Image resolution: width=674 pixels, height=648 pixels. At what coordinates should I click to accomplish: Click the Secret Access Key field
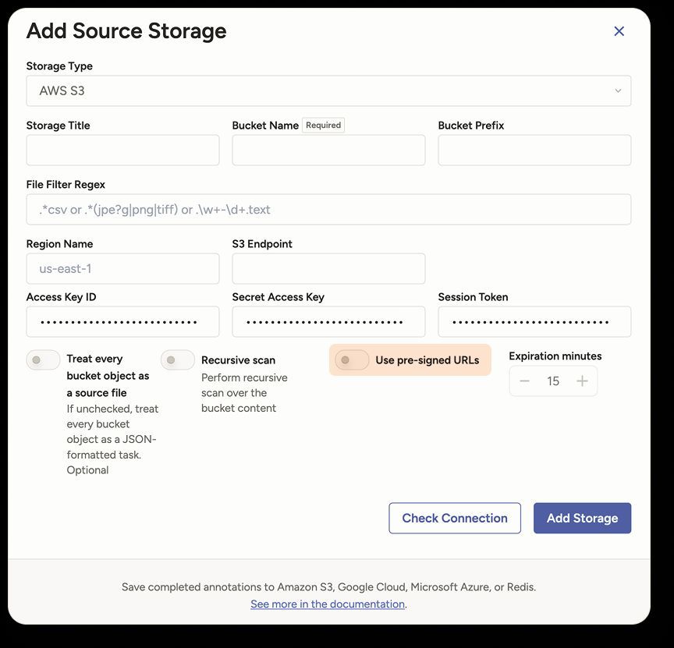(328, 322)
